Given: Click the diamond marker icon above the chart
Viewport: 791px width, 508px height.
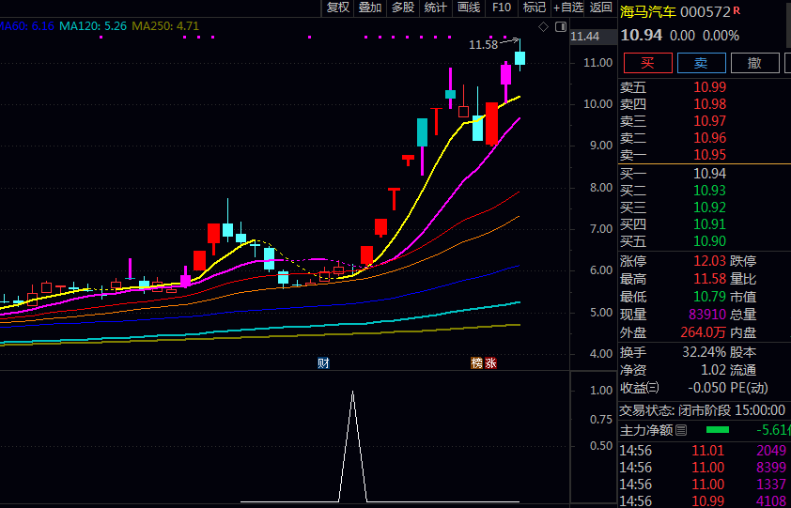Looking at the screenshot, I should [x=543, y=27].
